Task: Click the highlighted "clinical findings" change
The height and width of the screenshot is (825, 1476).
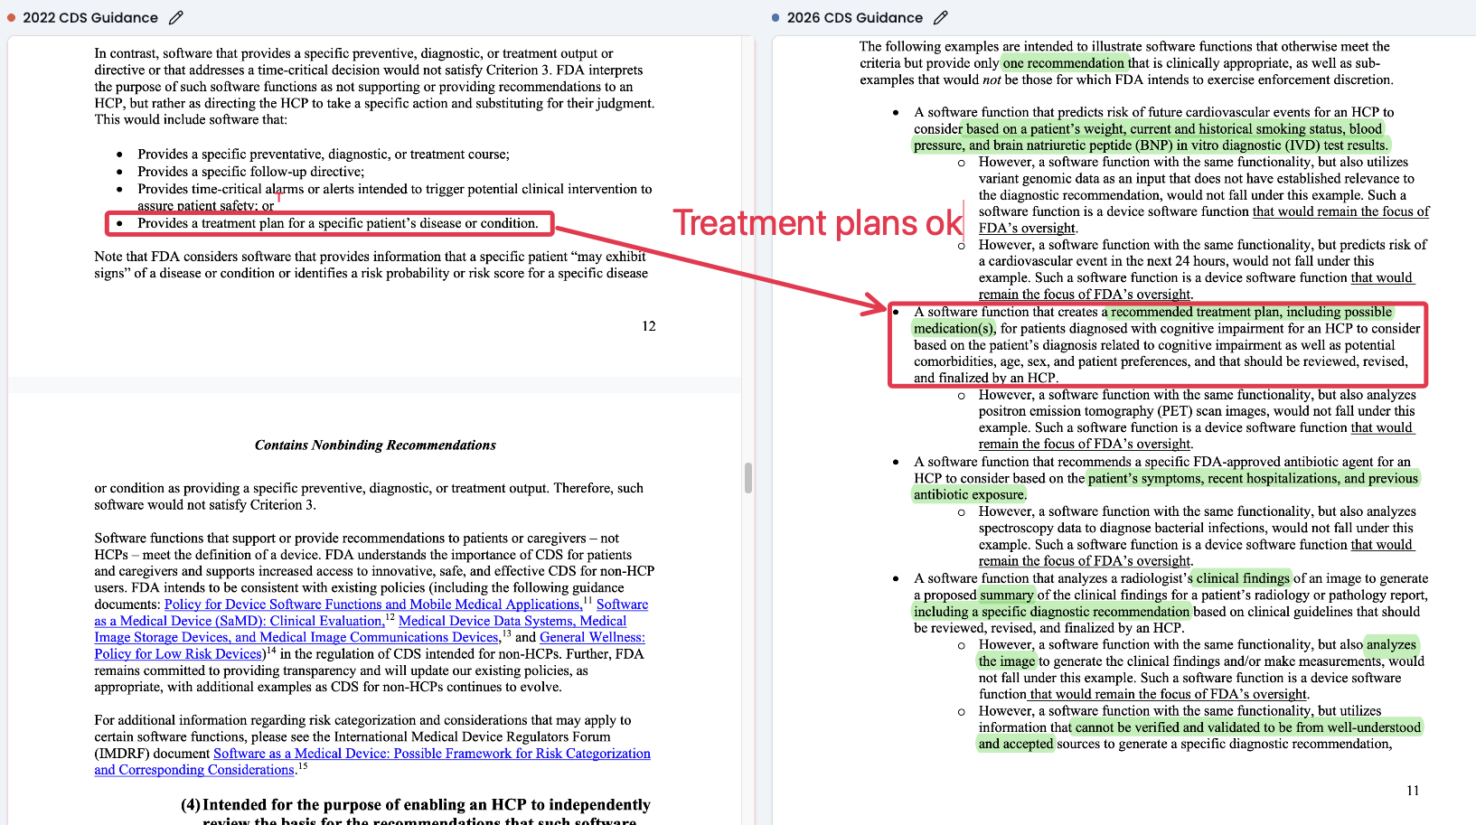Action: point(1243,578)
